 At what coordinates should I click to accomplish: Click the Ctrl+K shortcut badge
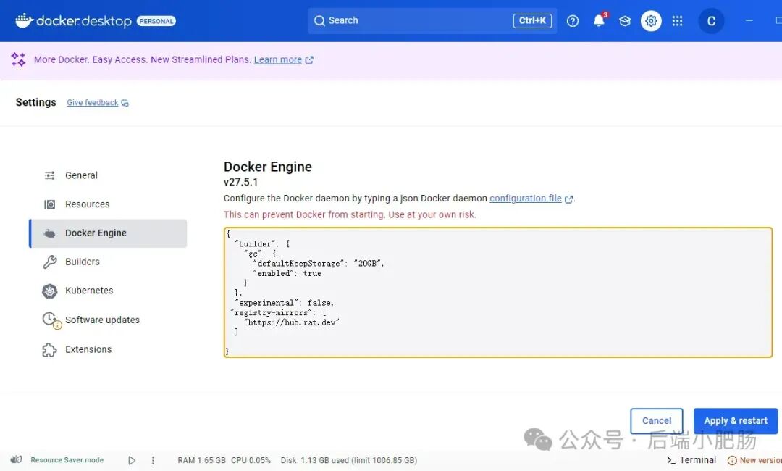pyautogui.click(x=532, y=21)
